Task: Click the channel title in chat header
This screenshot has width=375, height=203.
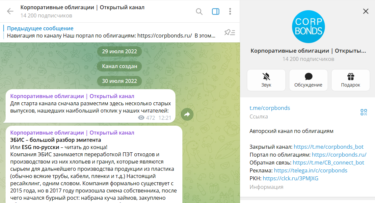Action: (82, 8)
